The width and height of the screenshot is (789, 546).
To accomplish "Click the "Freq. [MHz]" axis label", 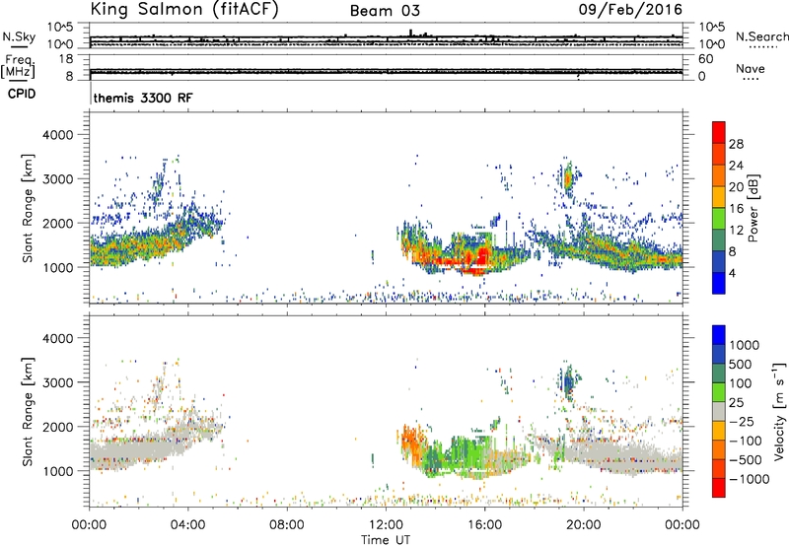I will pos(18,66).
